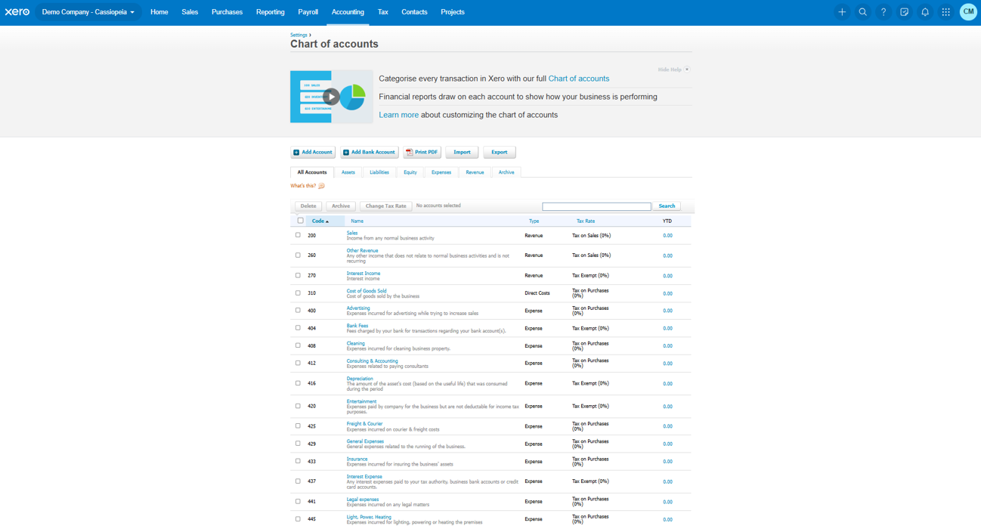The width and height of the screenshot is (981, 526).
Task: Check the box for account 408 Cleaning
Action: (298, 345)
